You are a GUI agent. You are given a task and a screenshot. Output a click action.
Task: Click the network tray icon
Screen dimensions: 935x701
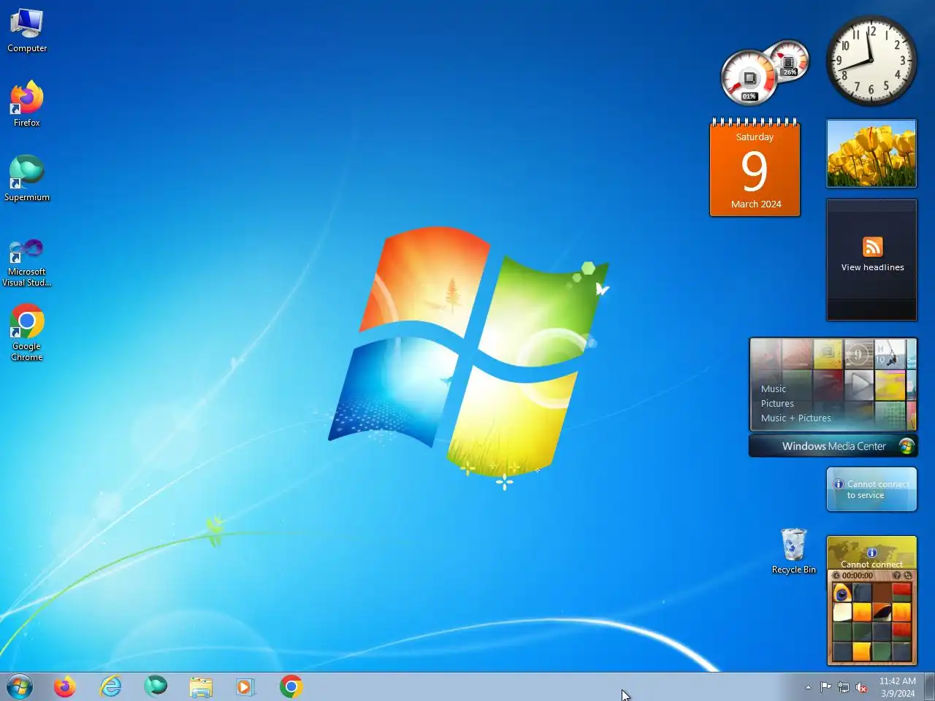point(844,687)
